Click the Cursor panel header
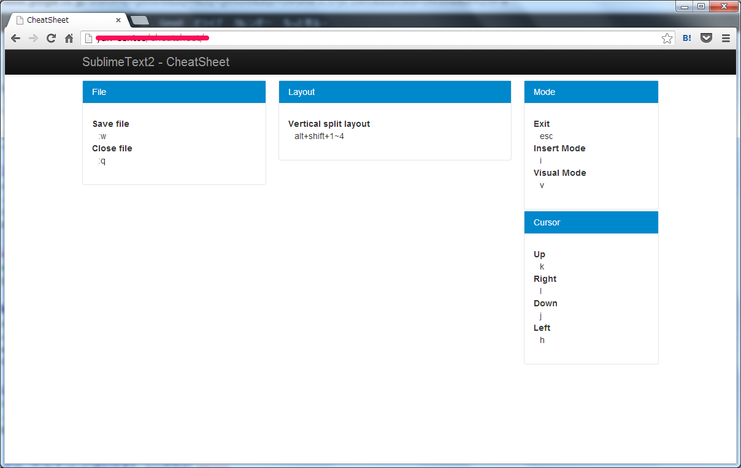Image resolution: width=741 pixels, height=468 pixels. click(591, 222)
